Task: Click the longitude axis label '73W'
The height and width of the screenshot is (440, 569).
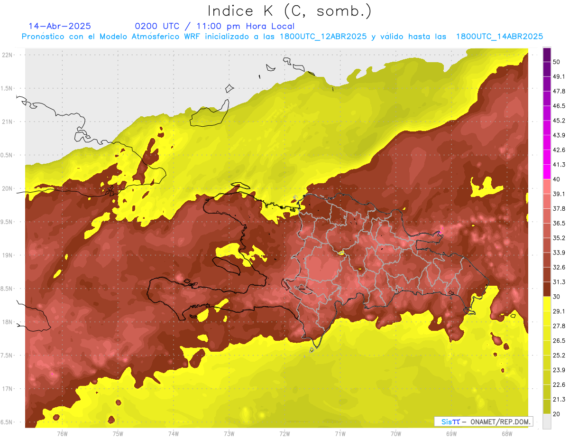Action: (229, 434)
